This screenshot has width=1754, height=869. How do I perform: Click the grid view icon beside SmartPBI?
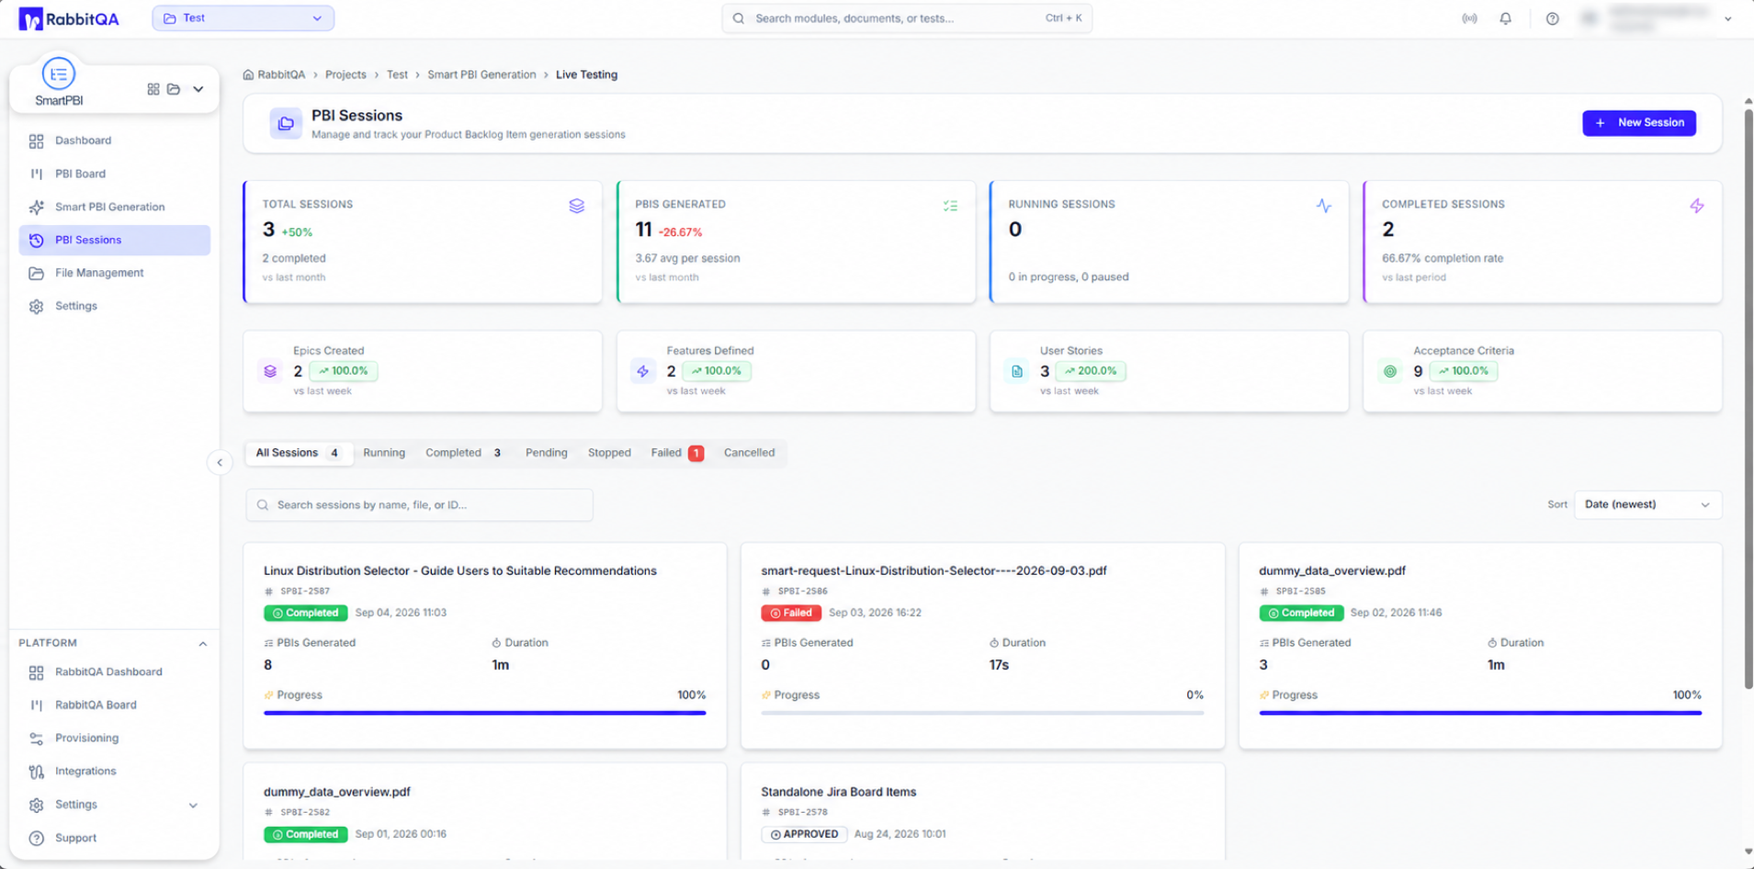153,89
